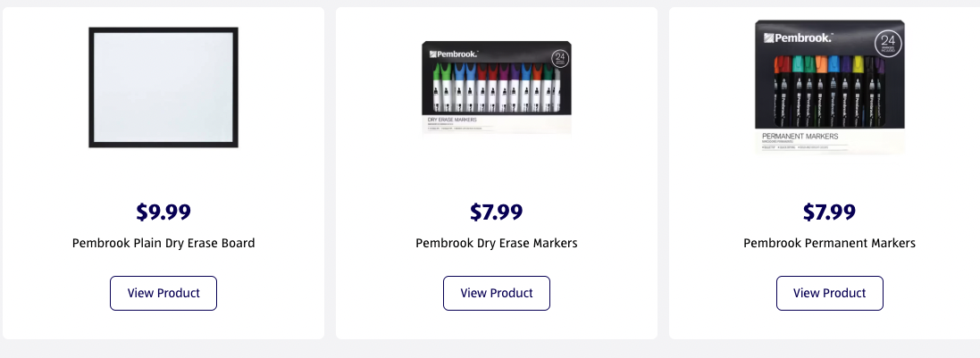Click the 24 count badge on permanent markers box
The height and width of the screenshot is (358, 980).
click(888, 44)
